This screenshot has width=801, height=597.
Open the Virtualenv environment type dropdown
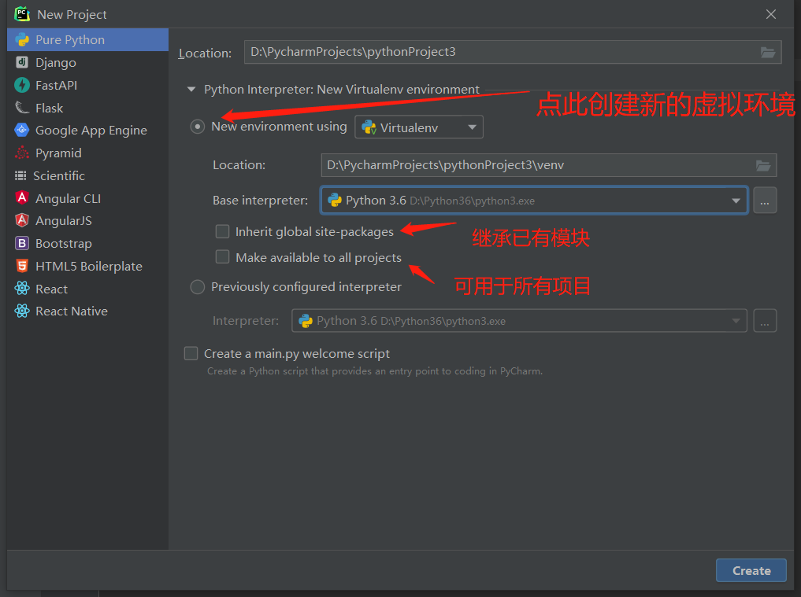coord(419,127)
